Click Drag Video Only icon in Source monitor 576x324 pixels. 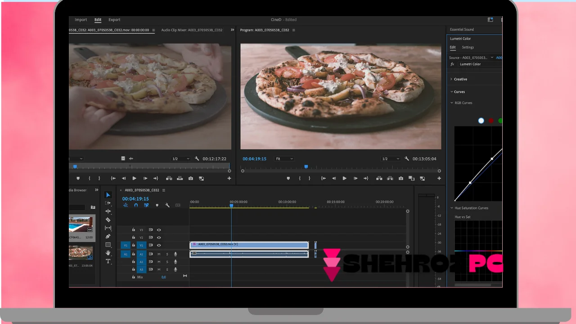123,158
